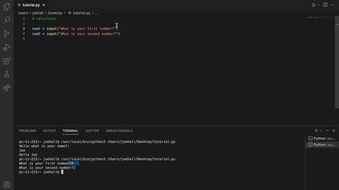The image size is (339, 190).
Task: Switch to the PROBLEMS panel tab
Action: (28, 131)
